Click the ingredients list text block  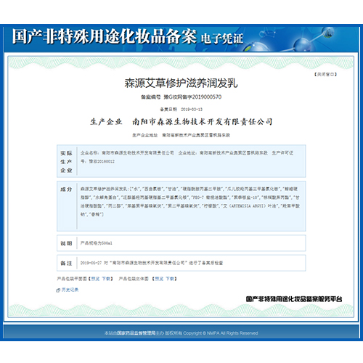pyautogui.click(x=190, y=202)
